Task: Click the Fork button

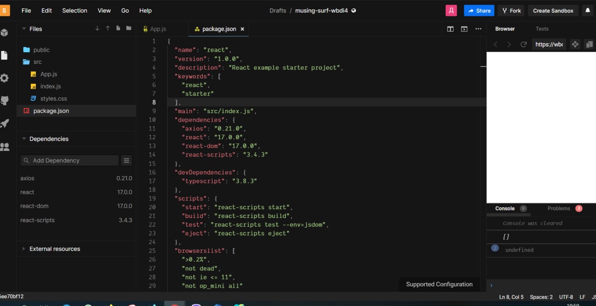Action: pyautogui.click(x=511, y=11)
